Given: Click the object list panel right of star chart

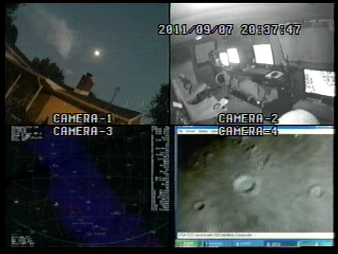Looking at the screenshot, I should (160, 169).
